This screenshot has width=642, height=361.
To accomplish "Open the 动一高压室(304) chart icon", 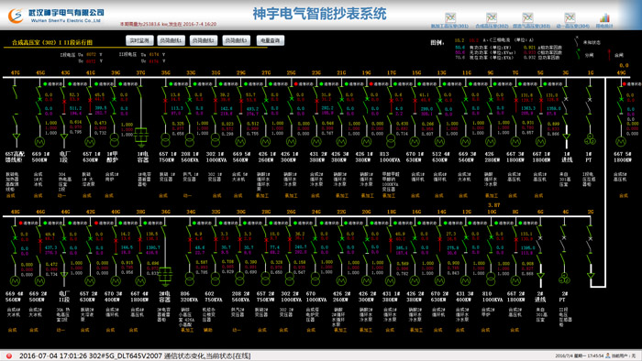I will pos(570,17).
